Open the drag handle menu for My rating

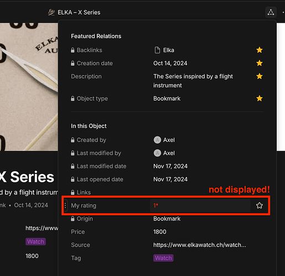[x=65, y=205]
